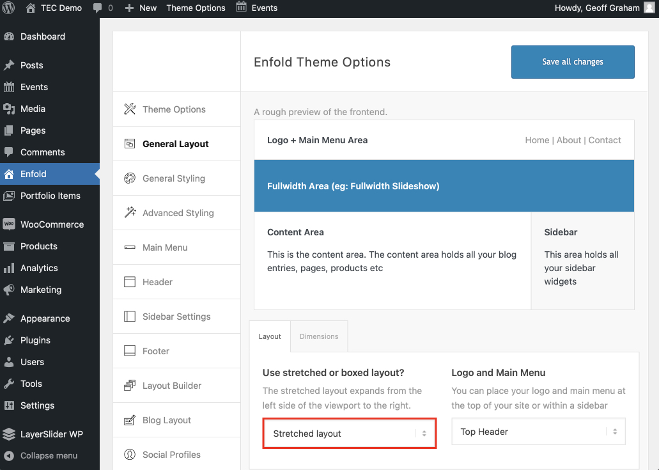The image size is (659, 470).
Task: Click the WordPress logo icon
Action: click(x=8, y=8)
